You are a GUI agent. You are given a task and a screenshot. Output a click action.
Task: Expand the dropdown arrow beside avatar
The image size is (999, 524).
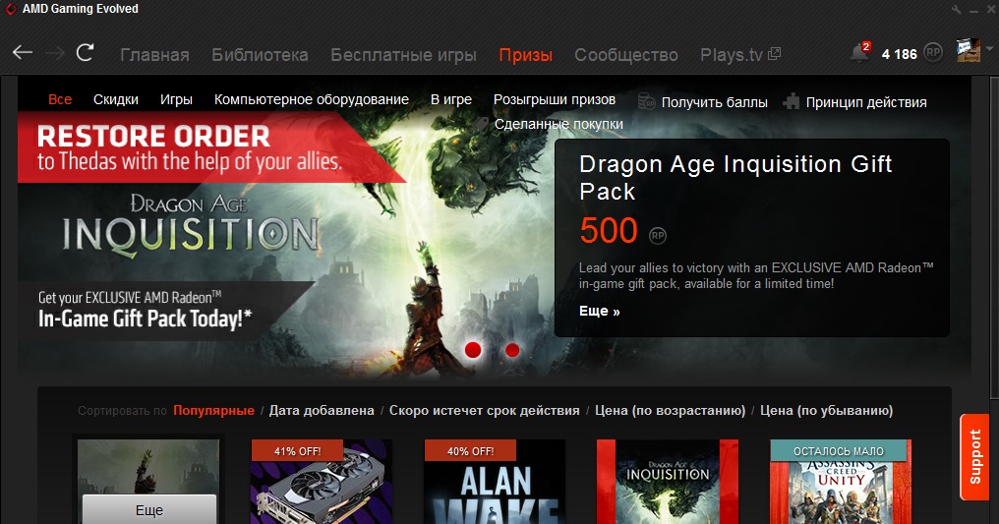(x=989, y=48)
